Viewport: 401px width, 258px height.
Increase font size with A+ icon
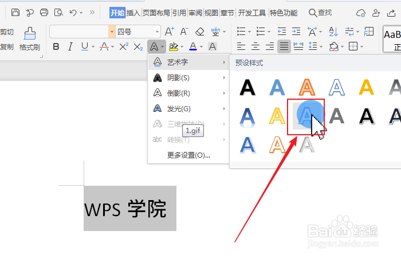pos(170,32)
